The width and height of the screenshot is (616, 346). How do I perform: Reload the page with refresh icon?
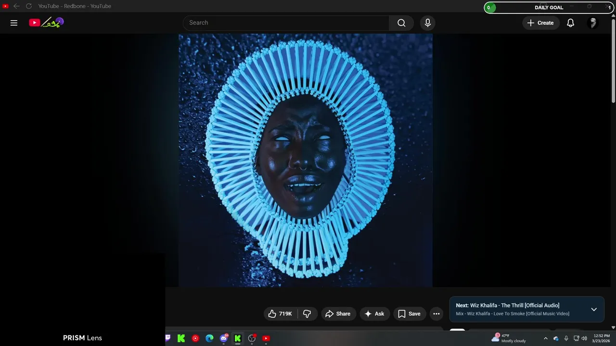29,6
